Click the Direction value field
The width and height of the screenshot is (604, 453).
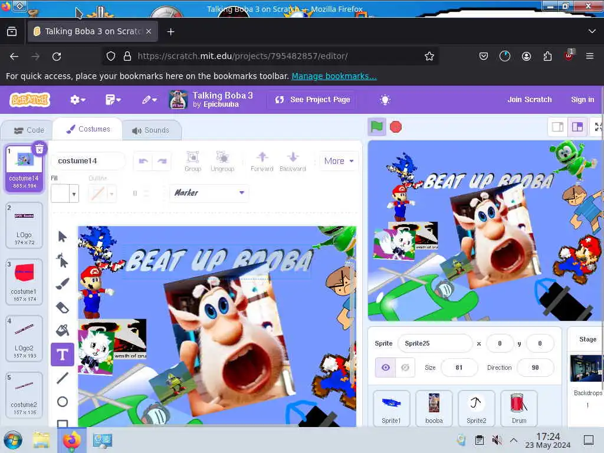click(535, 367)
